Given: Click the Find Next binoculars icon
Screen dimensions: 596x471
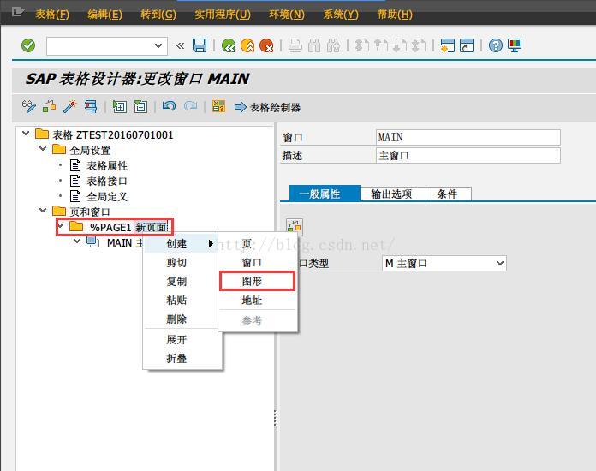Looking at the screenshot, I should click(x=333, y=45).
